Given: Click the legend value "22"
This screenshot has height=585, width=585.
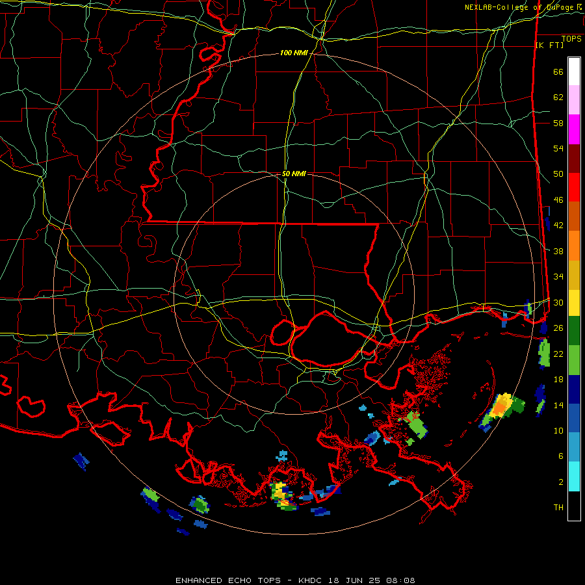Looking at the screenshot, I should (x=558, y=354).
